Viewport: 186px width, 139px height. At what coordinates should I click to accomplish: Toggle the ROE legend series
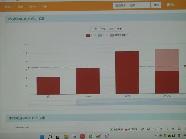click(x=91, y=36)
